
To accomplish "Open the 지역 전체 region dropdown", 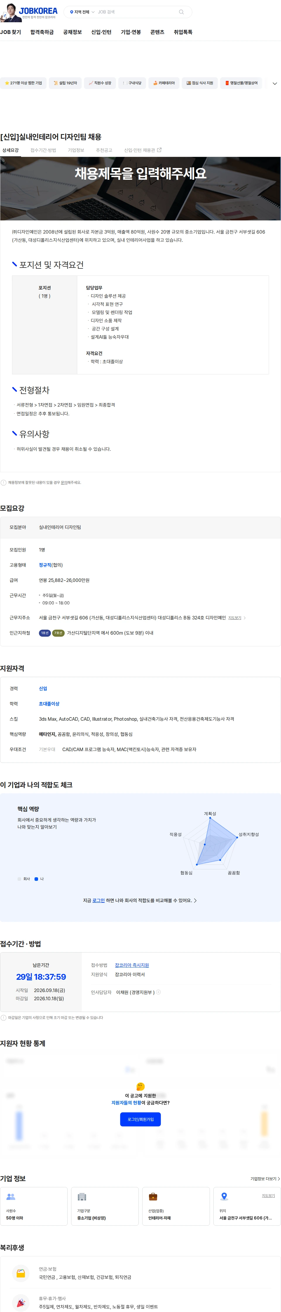I will (82, 12).
